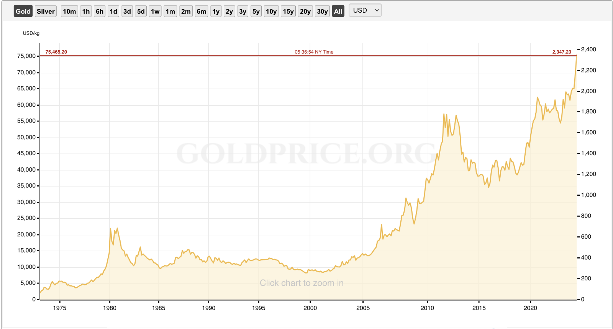
Task: Select the 5d range
Action: tap(141, 11)
